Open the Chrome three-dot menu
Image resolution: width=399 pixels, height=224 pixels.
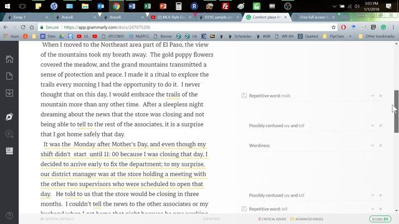click(x=393, y=27)
